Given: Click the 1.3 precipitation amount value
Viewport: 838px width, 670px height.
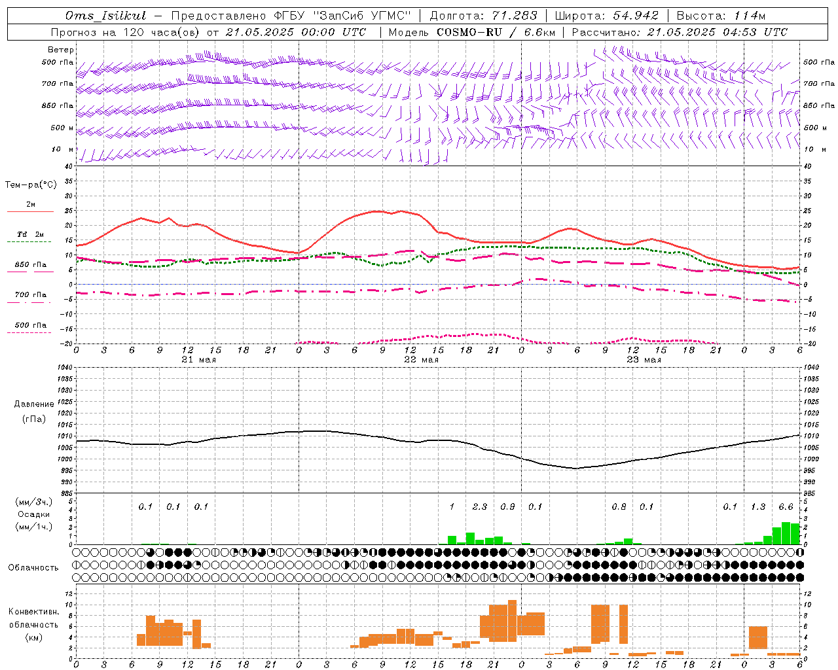Looking at the screenshot, I should pos(758,507).
